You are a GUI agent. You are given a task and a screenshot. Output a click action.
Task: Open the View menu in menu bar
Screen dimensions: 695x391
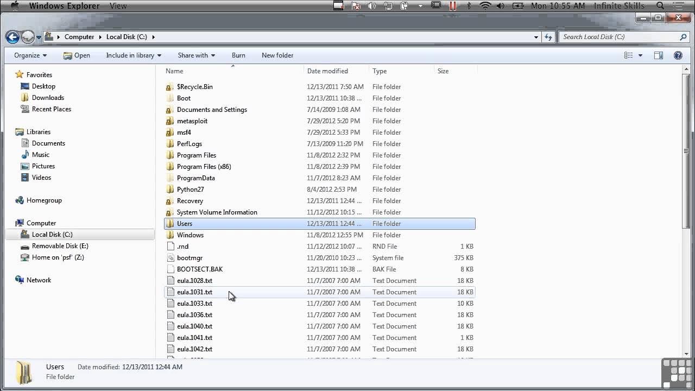[118, 6]
